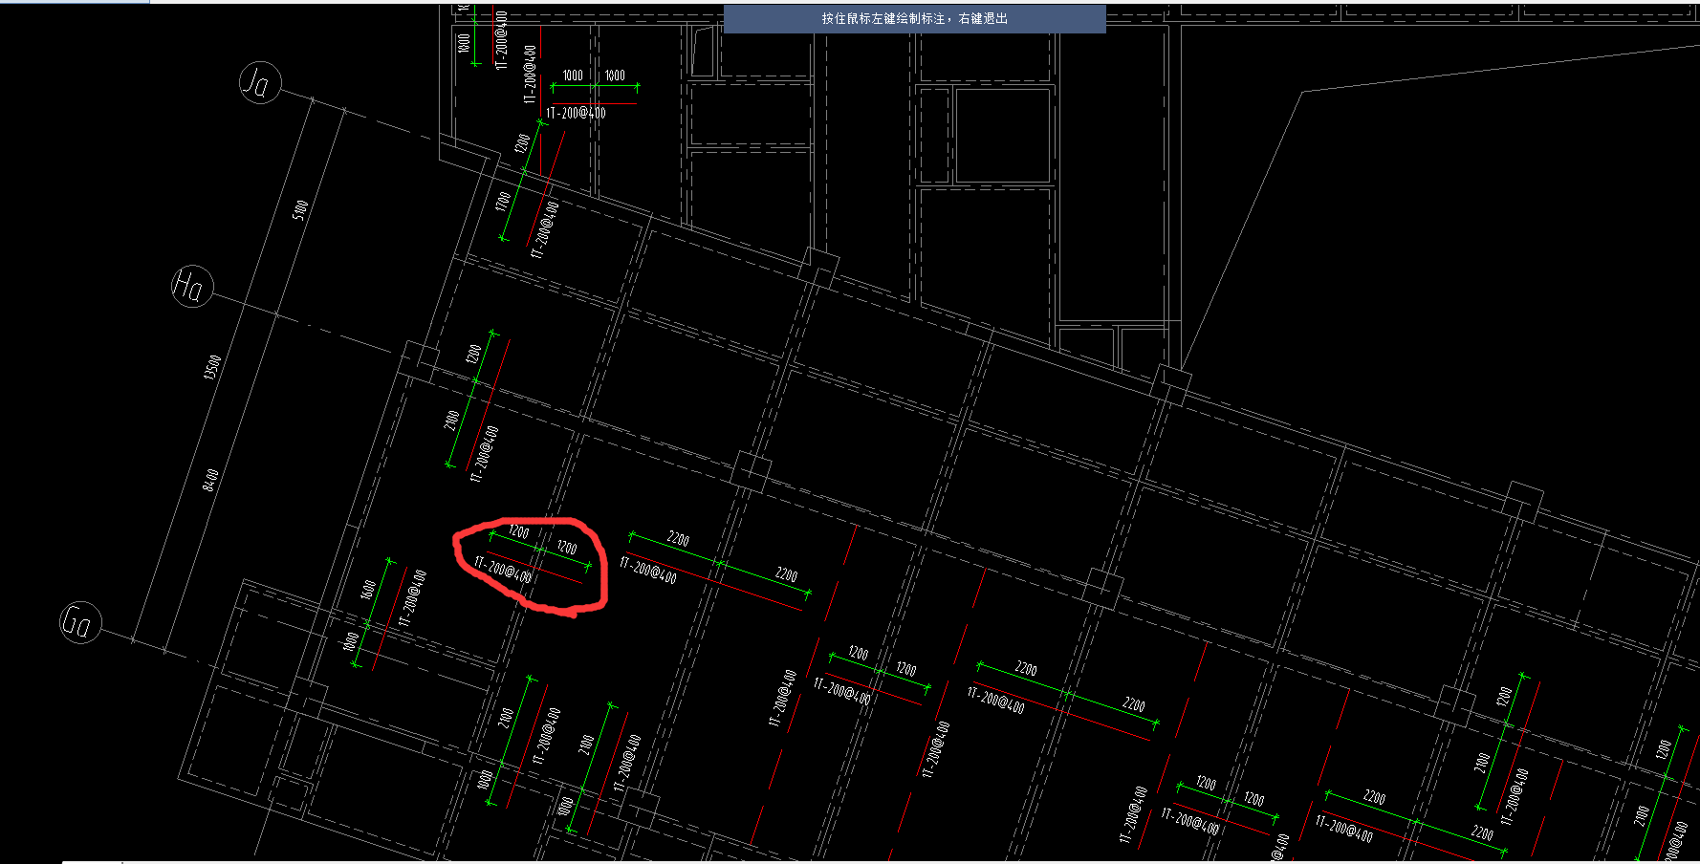
Task: Select 1T-200@400 label under the 1000/1000 dimensions
Action: 576,113
